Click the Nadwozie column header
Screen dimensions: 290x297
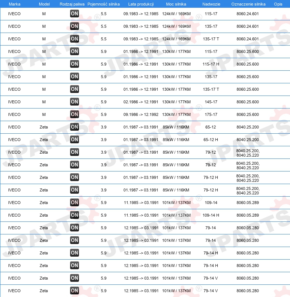(x=211, y=4)
